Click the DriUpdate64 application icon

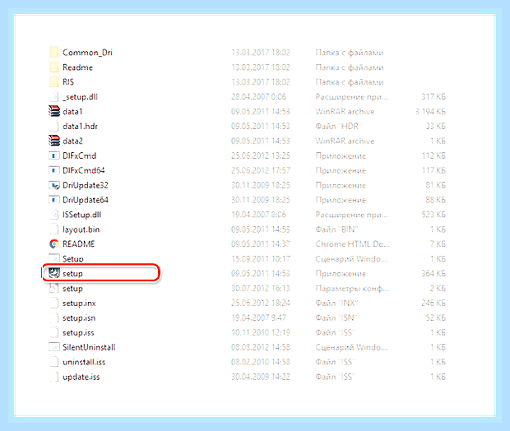(54, 200)
